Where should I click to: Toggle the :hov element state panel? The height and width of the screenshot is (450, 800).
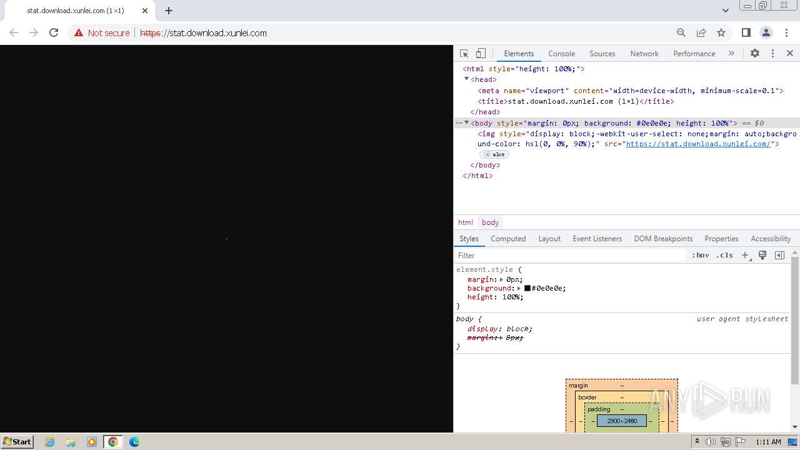[700, 256]
